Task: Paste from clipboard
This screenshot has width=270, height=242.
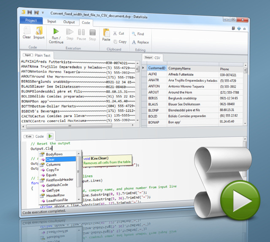Action: (106, 35)
